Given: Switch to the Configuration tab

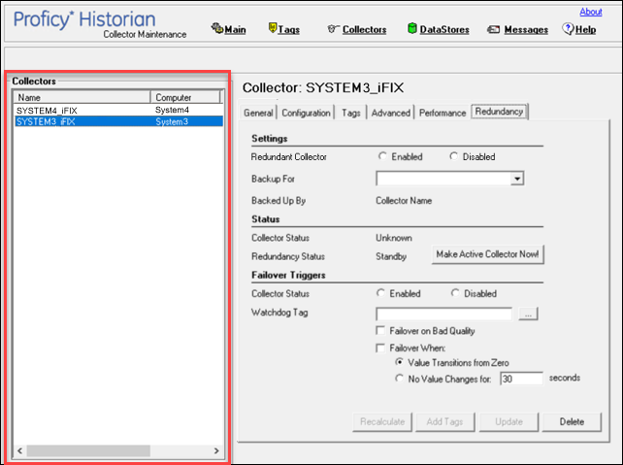Looking at the screenshot, I should pyautogui.click(x=306, y=113).
